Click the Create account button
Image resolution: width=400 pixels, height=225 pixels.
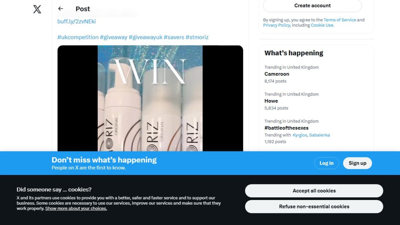tap(312, 6)
